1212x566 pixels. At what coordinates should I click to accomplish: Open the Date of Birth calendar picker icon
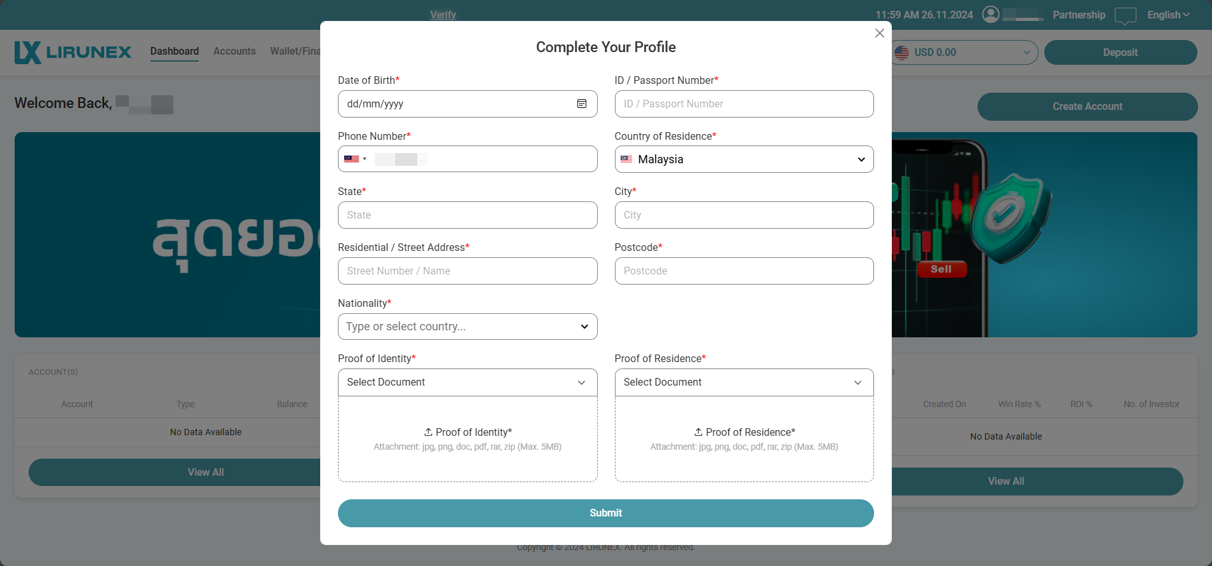tap(581, 104)
